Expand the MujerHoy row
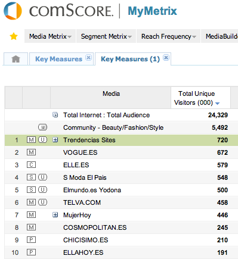 pyautogui.click(x=55, y=215)
